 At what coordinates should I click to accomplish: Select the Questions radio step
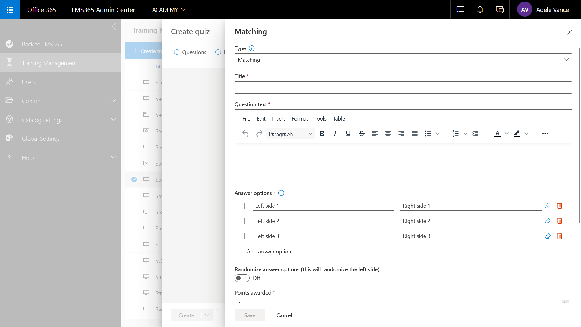tap(177, 52)
